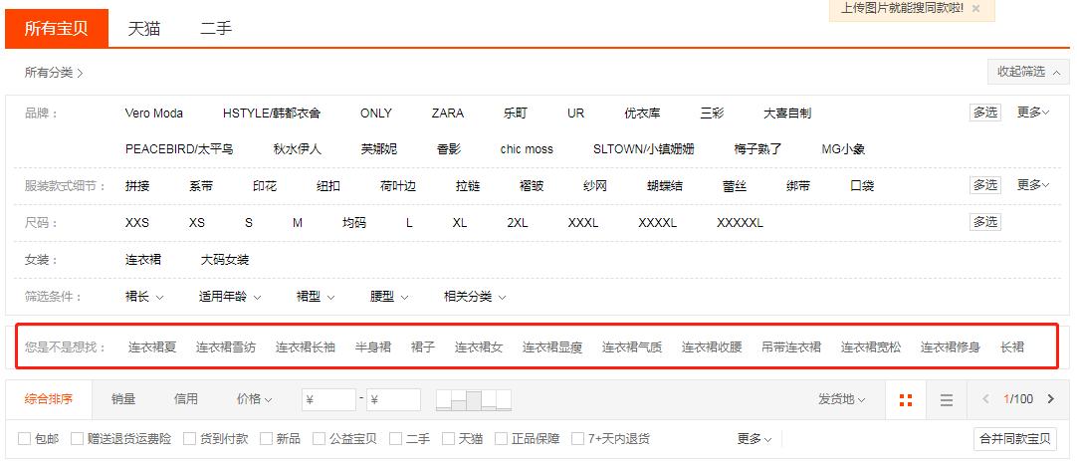Toggle 正品保障 checkbox
The image size is (1077, 461).
tap(502, 438)
